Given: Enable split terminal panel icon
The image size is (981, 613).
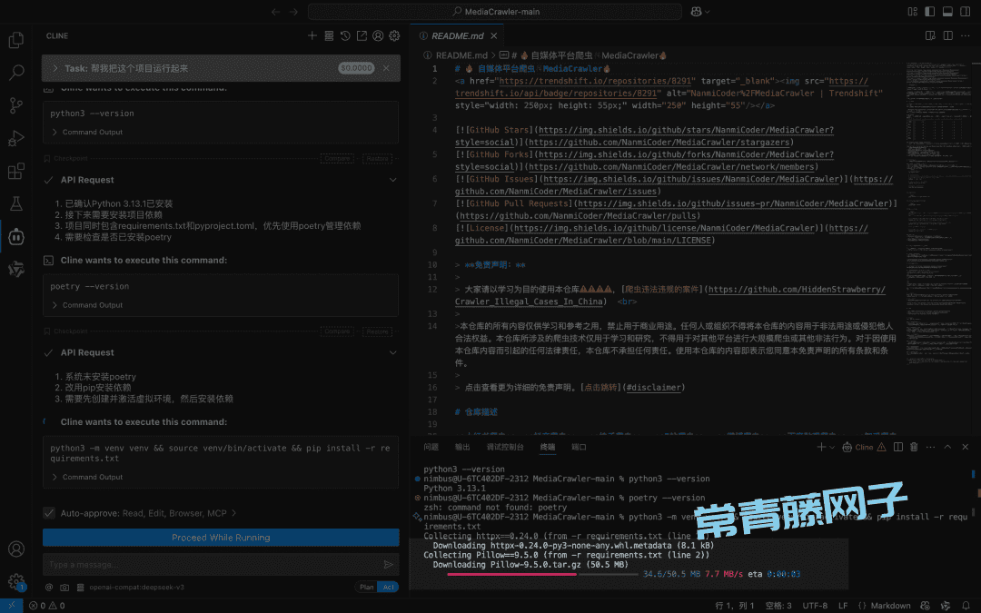Looking at the screenshot, I should (x=898, y=446).
